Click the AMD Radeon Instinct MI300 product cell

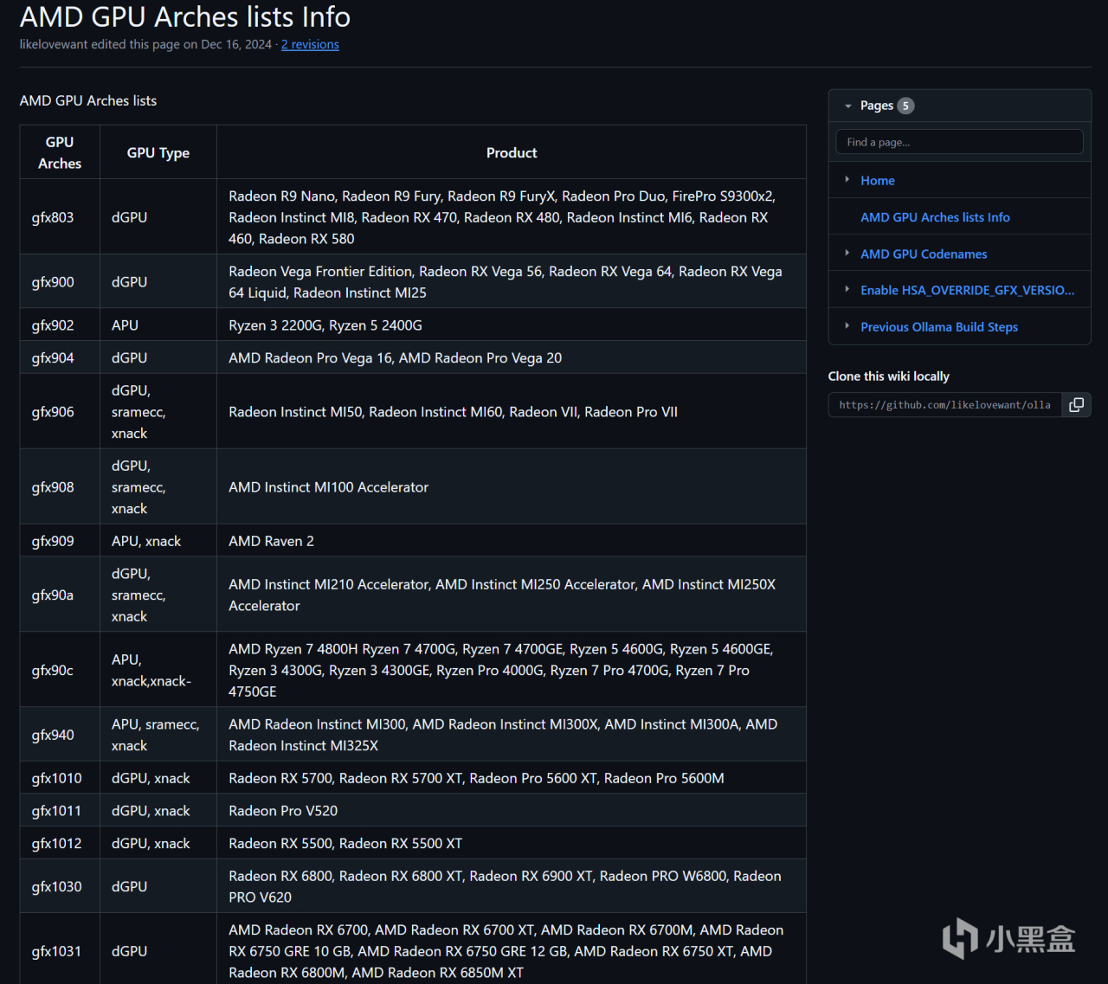(x=512, y=735)
